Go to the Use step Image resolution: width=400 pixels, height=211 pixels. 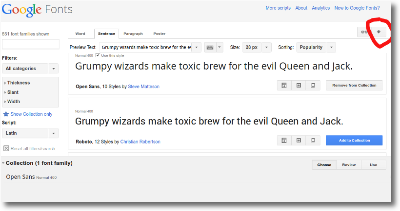(x=374, y=165)
